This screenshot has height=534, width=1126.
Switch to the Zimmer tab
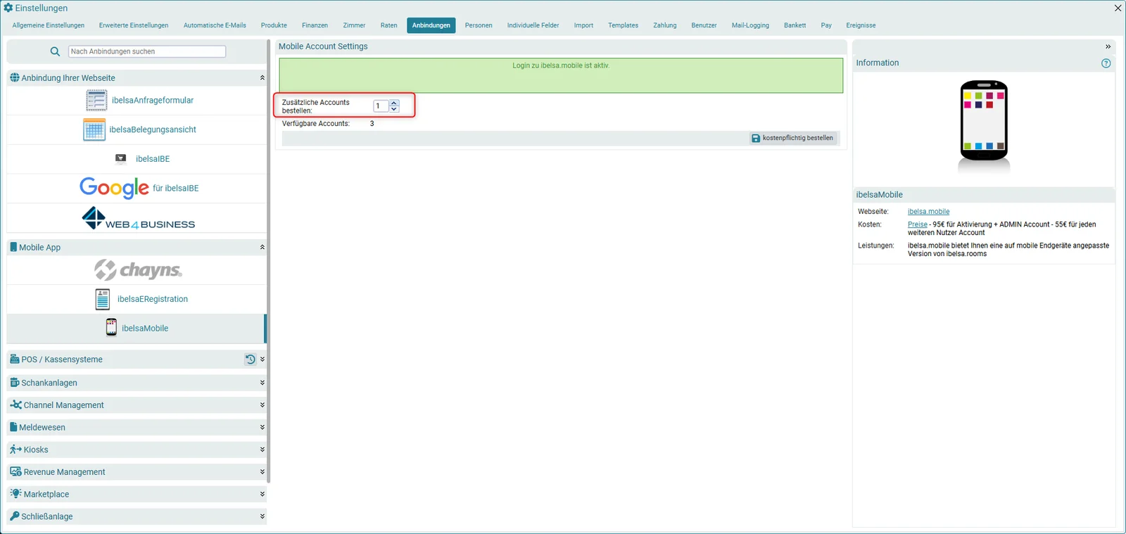click(354, 25)
